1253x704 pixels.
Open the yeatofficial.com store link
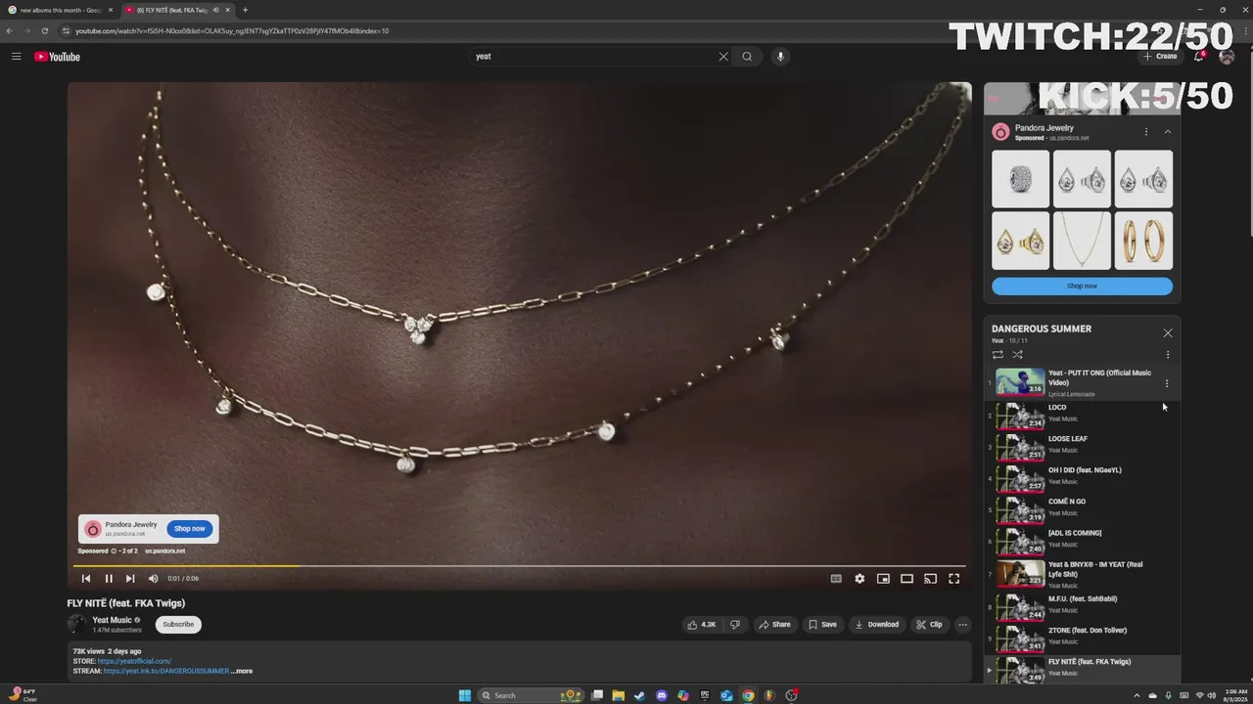click(134, 661)
